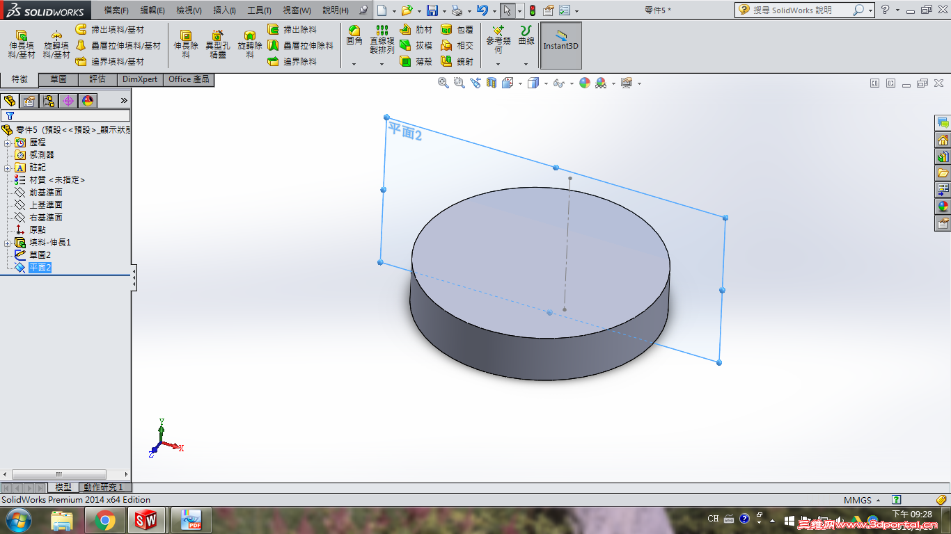951x534 pixels.
Task: Open the PropertyManager panel tab
Action: [29, 101]
